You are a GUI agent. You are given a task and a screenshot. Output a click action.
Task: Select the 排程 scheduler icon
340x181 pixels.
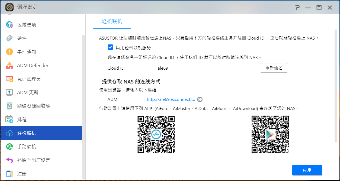click(x=9, y=119)
